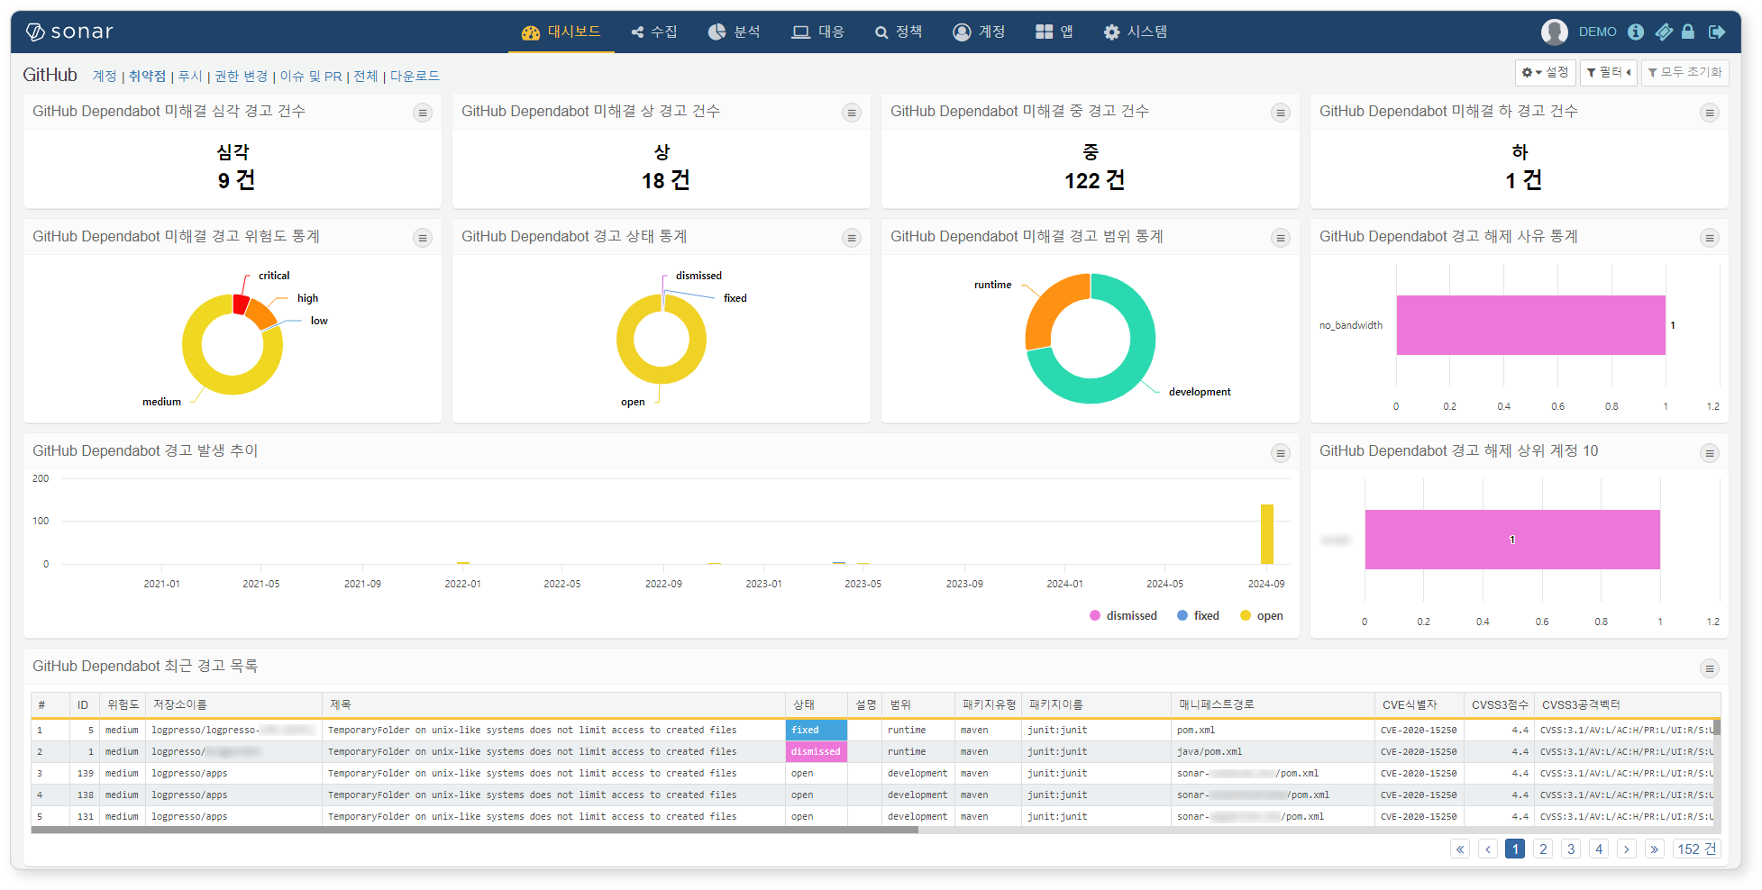Open the info icon in header

pos(1636,32)
